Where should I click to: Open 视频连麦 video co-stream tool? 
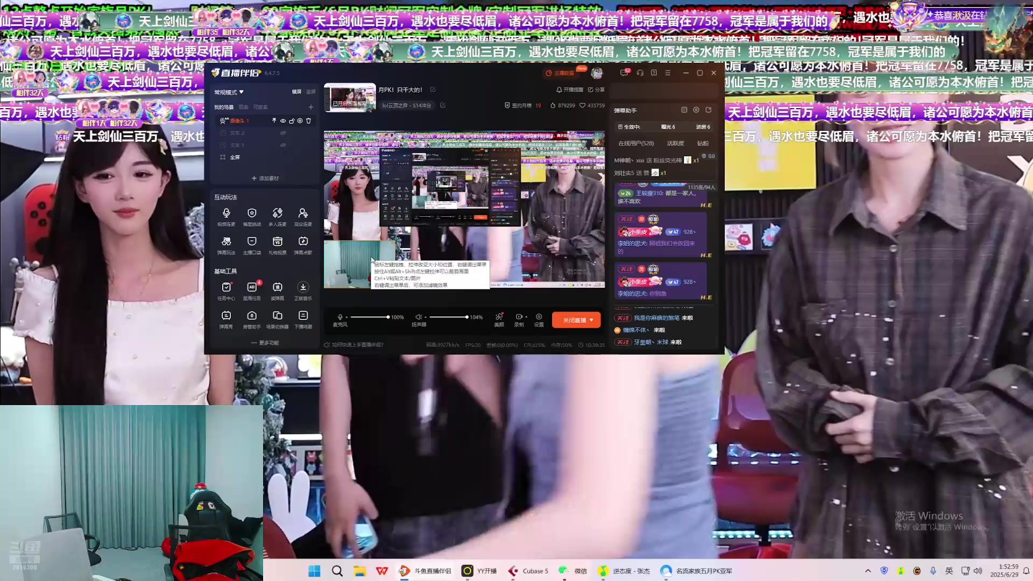click(226, 217)
